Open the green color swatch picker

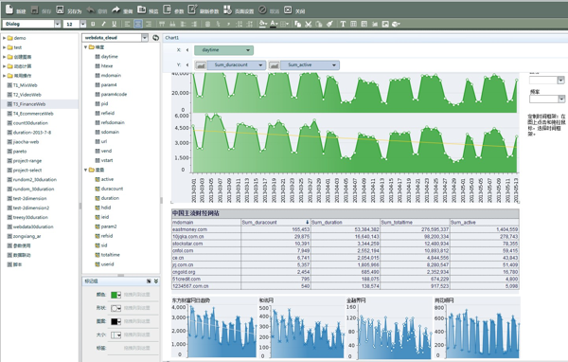click(115, 295)
